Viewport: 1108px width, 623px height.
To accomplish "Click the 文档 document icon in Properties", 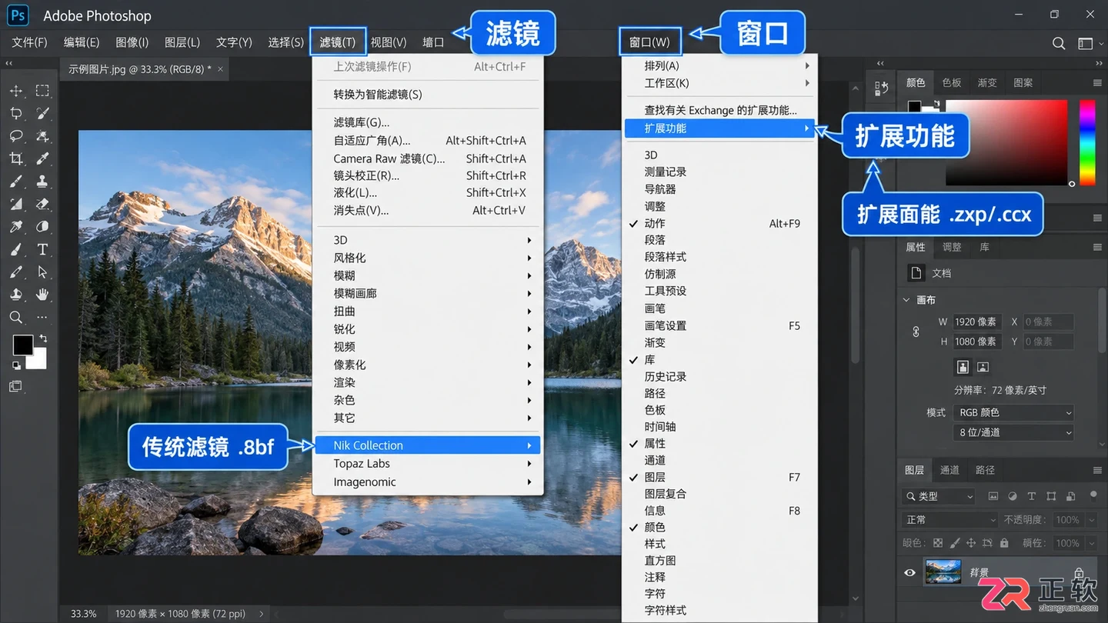I will [x=916, y=273].
